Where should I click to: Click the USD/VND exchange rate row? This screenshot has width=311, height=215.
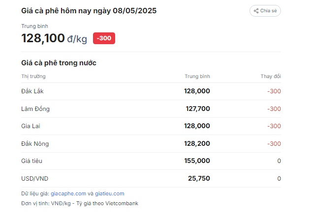(151, 178)
